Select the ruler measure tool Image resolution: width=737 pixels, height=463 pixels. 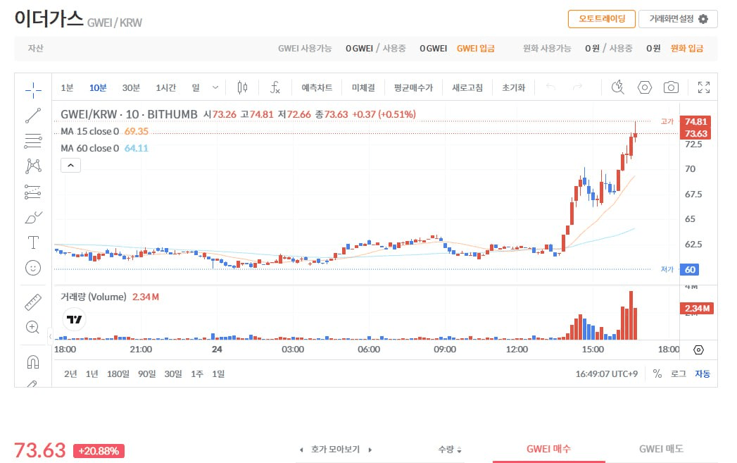33,302
